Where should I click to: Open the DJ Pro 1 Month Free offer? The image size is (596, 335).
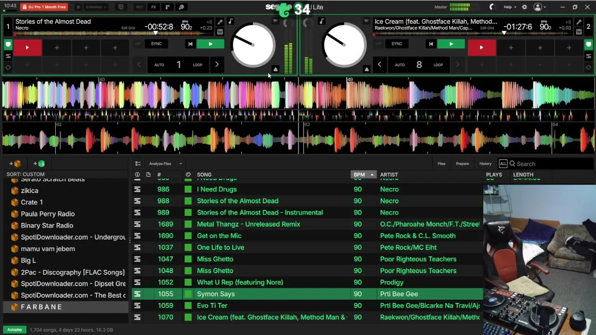click(x=44, y=7)
